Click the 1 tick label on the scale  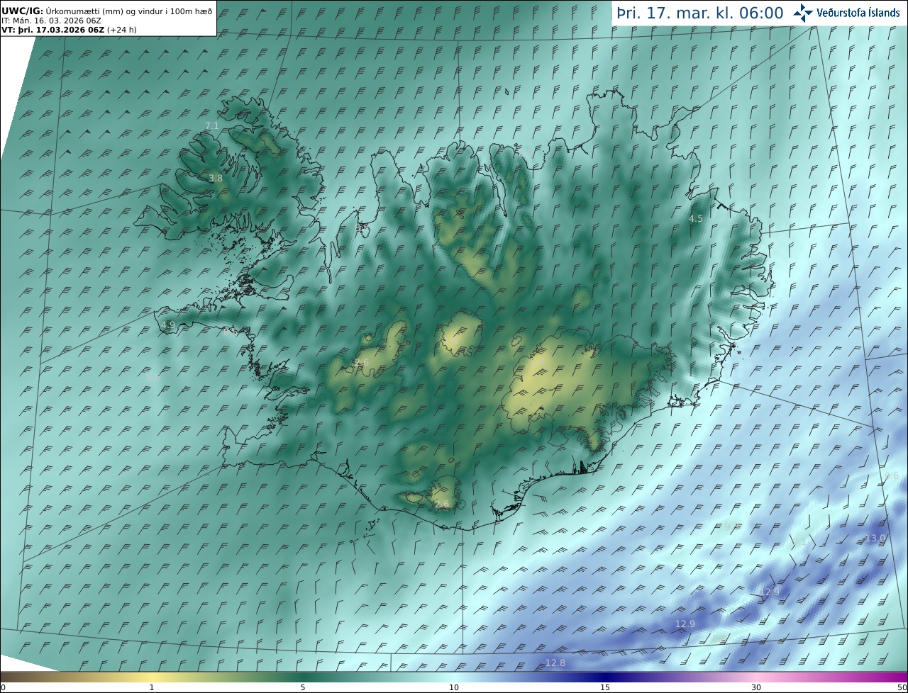click(x=152, y=687)
